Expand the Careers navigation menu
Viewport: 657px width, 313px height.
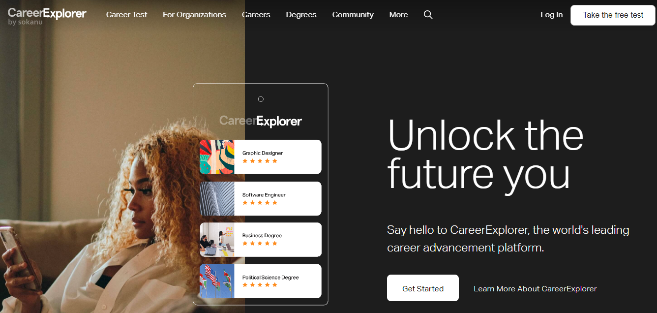[x=256, y=15]
